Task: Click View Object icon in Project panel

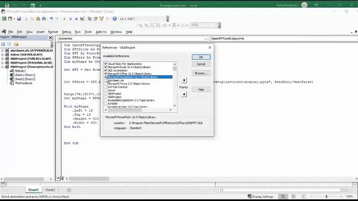Action: pos(9,44)
